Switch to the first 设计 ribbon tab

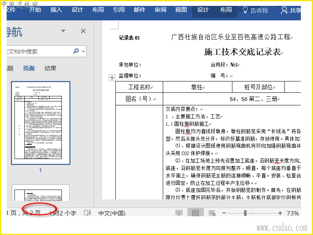77,10
